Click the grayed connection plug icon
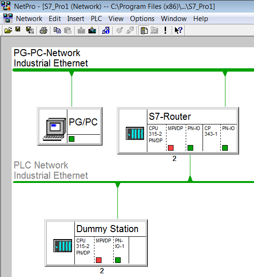Screen dimensions: 254x277 pos(130,30)
